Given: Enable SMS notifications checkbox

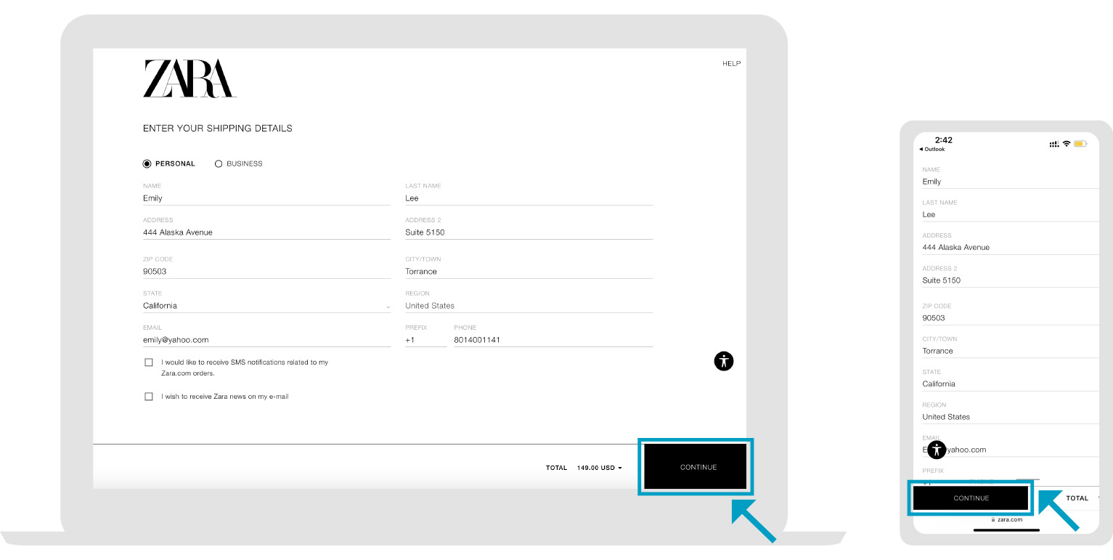Looking at the screenshot, I should pos(149,362).
